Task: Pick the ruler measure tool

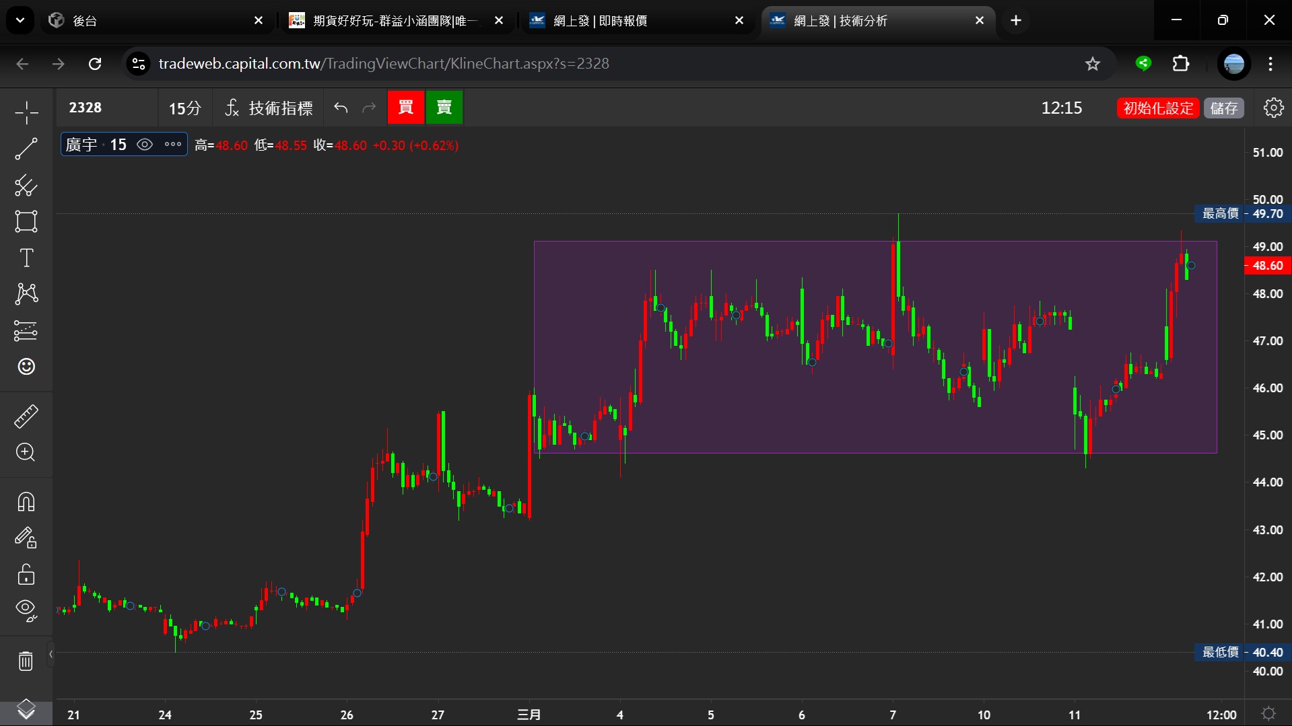Action: click(x=26, y=416)
